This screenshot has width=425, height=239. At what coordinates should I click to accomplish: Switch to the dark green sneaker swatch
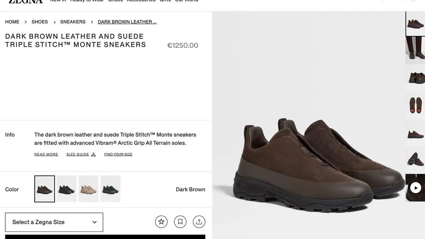[110, 189]
